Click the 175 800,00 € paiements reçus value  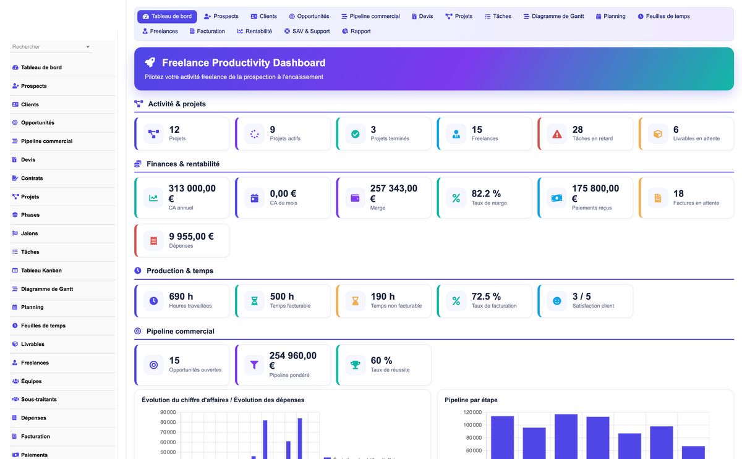(x=595, y=193)
